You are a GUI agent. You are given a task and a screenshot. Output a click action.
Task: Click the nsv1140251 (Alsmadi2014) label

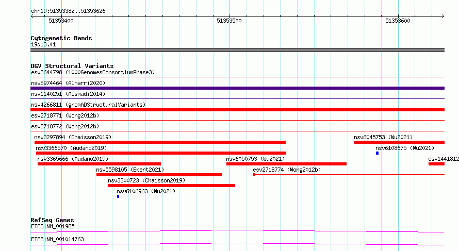68,94
